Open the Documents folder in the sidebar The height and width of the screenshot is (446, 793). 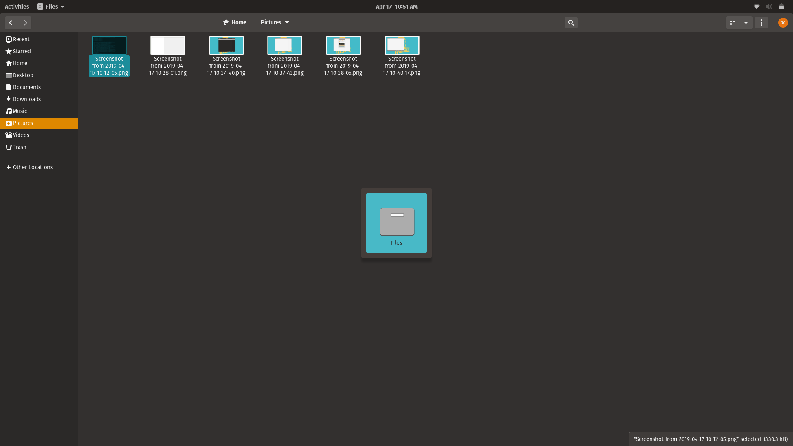[26, 87]
